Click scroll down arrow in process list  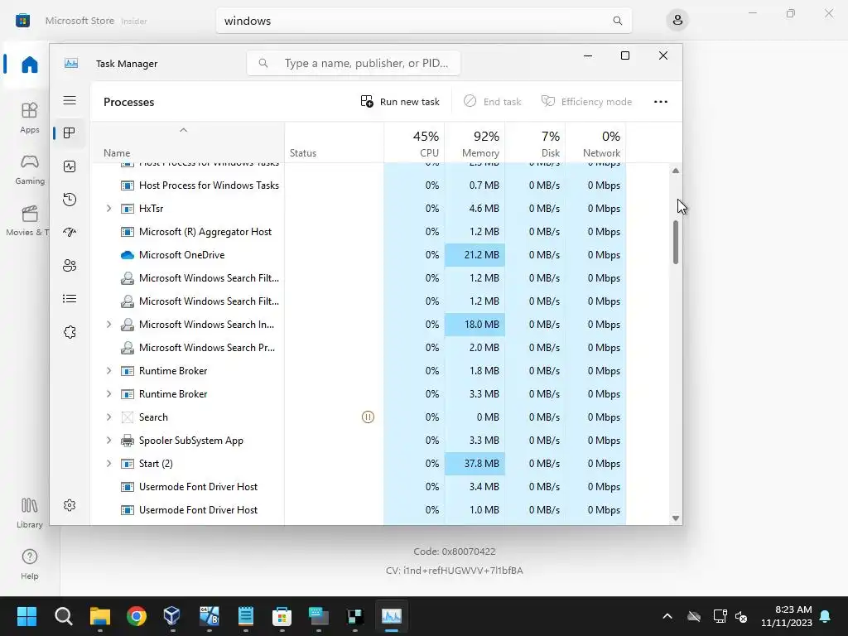[x=676, y=518]
